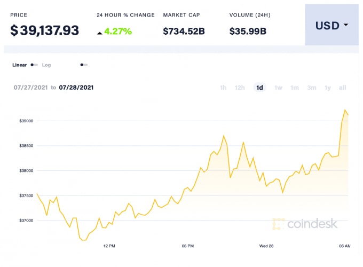Select the 3m time range

point(312,88)
